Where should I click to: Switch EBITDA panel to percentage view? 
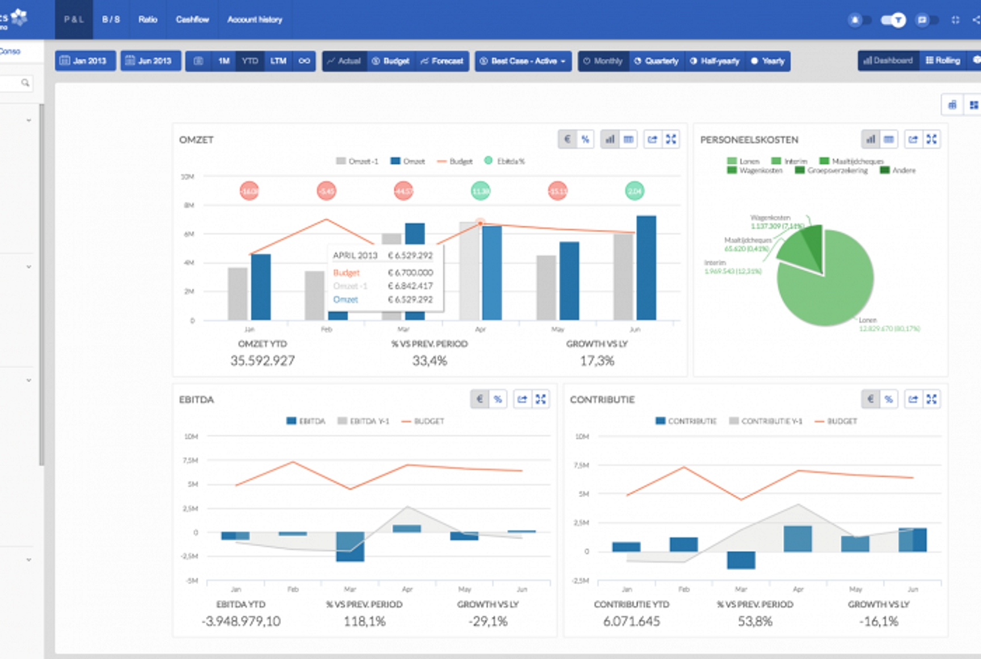click(x=498, y=399)
